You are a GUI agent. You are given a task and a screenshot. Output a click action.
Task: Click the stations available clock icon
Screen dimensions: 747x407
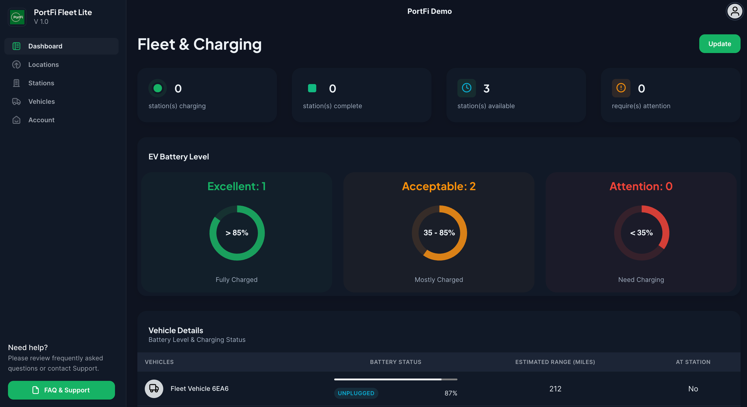(467, 88)
